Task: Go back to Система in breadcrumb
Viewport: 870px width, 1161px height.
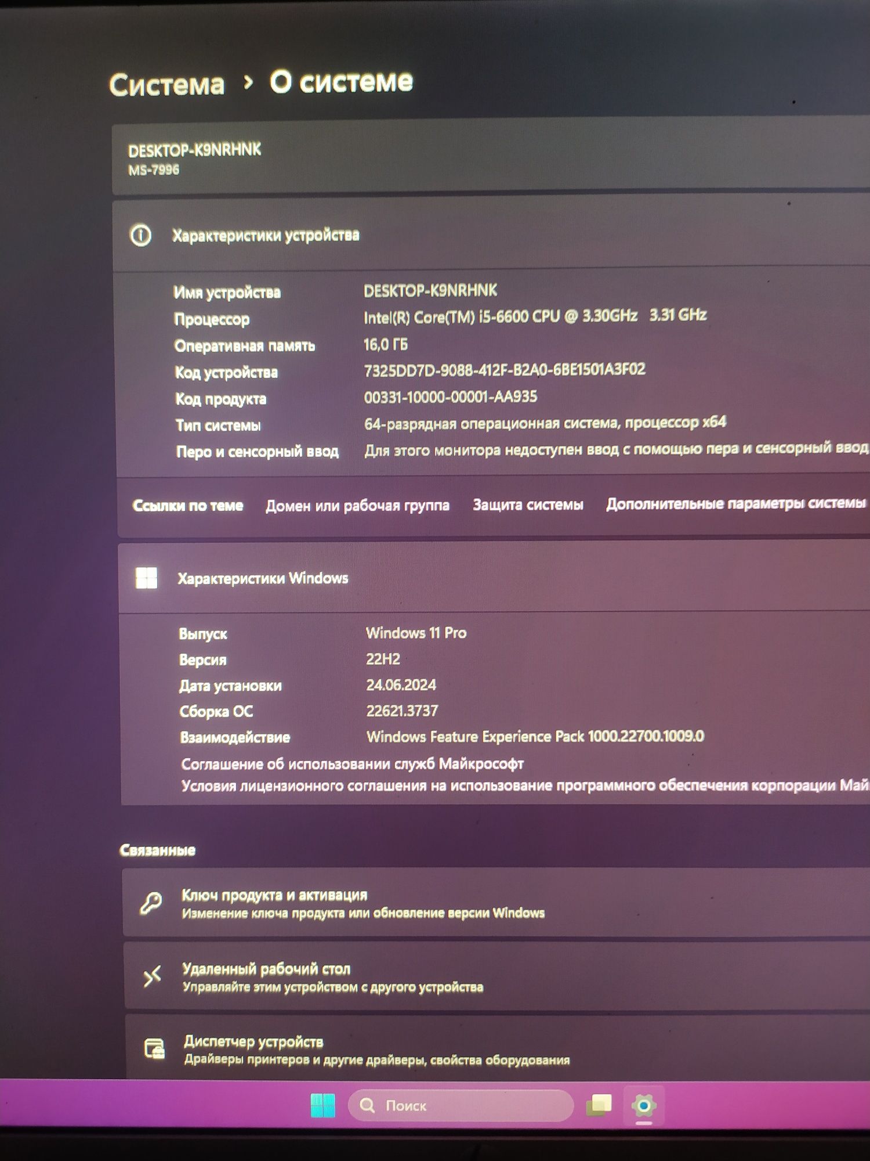Action: point(167,85)
